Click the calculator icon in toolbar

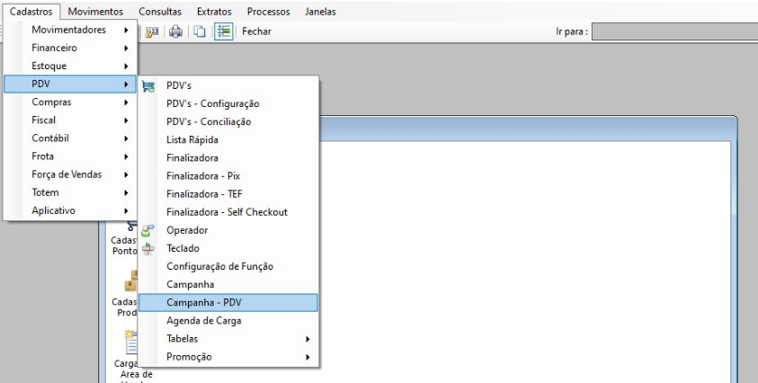pyautogui.click(x=152, y=31)
